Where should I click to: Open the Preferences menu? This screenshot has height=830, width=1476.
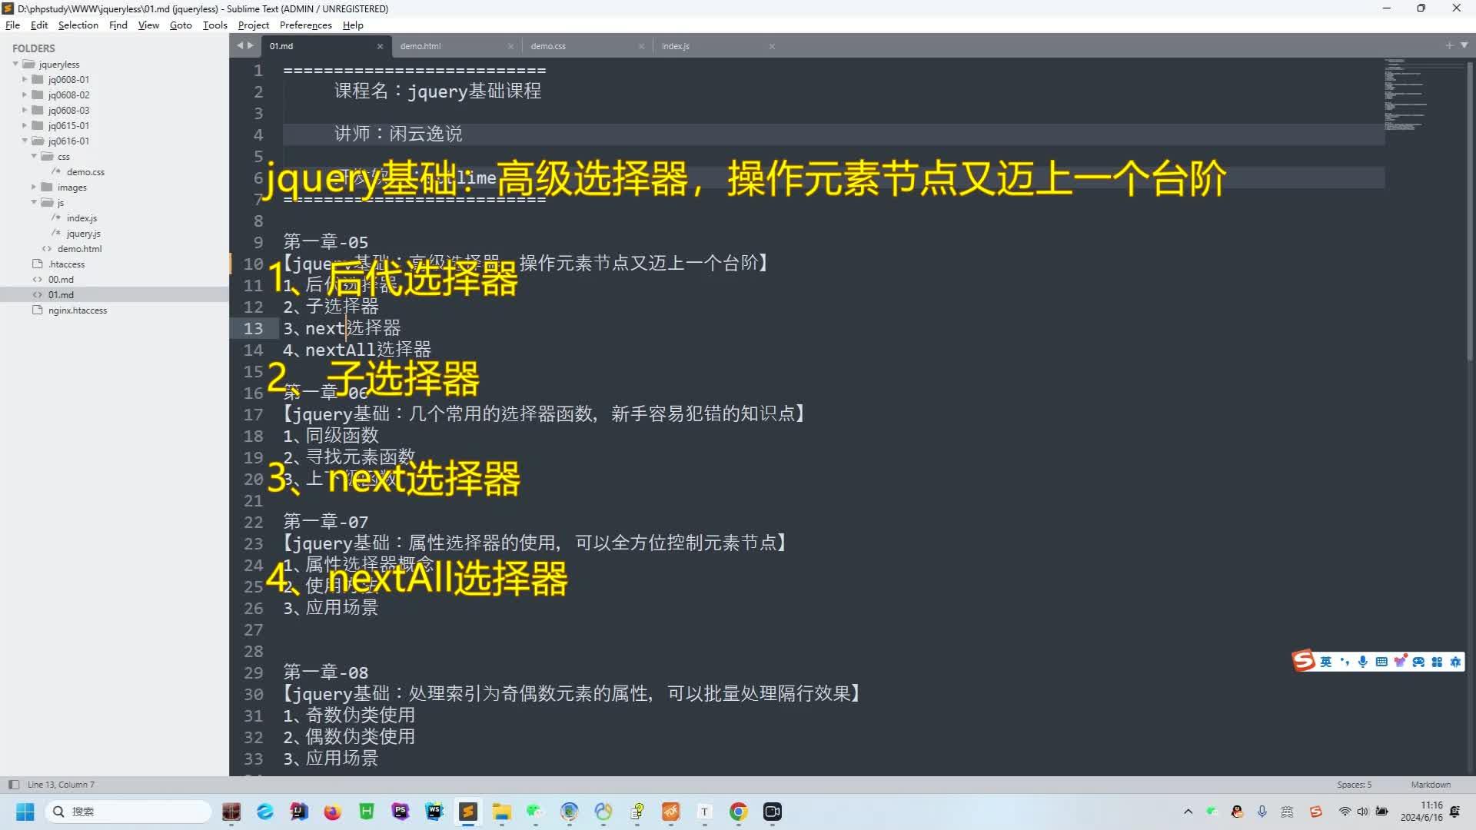306,25
